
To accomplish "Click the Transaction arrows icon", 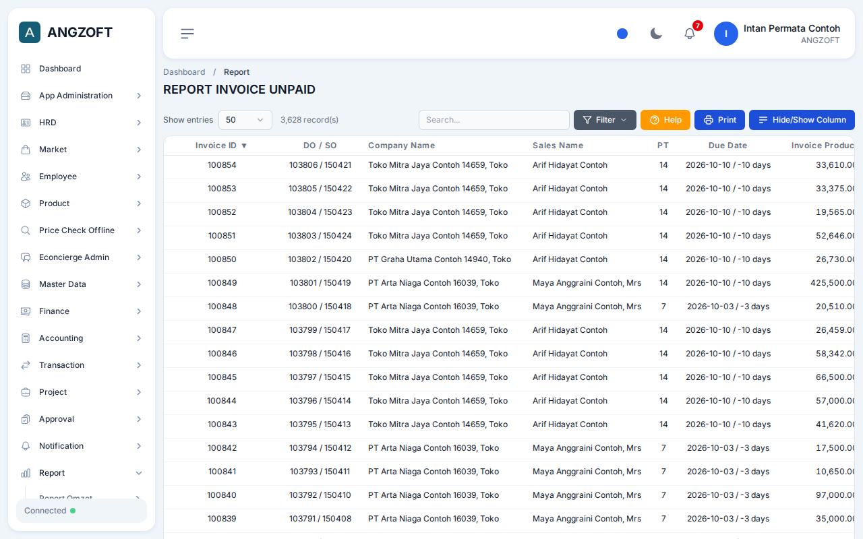I will coord(26,365).
